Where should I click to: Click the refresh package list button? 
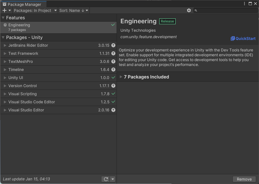[x=106, y=179]
